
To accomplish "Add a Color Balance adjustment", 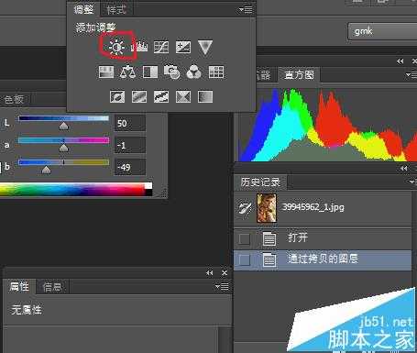I will click(x=127, y=72).
